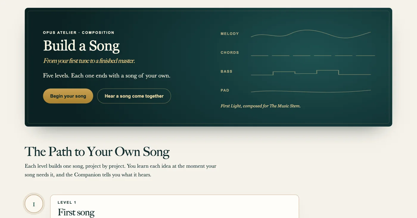This screenshot has height=218, width=417.
Task: Click the CHORDS dashed line graphic
Action: [x=313, y=56]
